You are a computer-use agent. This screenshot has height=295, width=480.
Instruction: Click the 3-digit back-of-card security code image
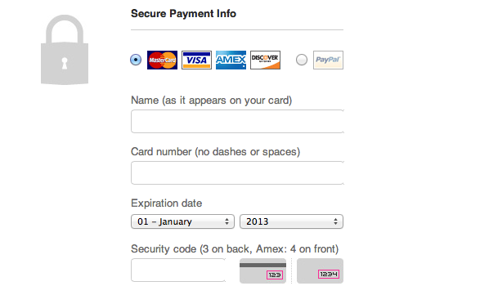click(x=262, y=270)
